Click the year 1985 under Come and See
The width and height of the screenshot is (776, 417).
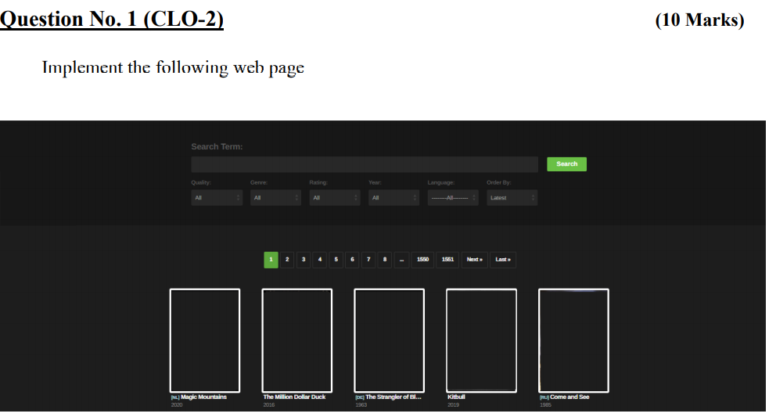tap(545, 405)
